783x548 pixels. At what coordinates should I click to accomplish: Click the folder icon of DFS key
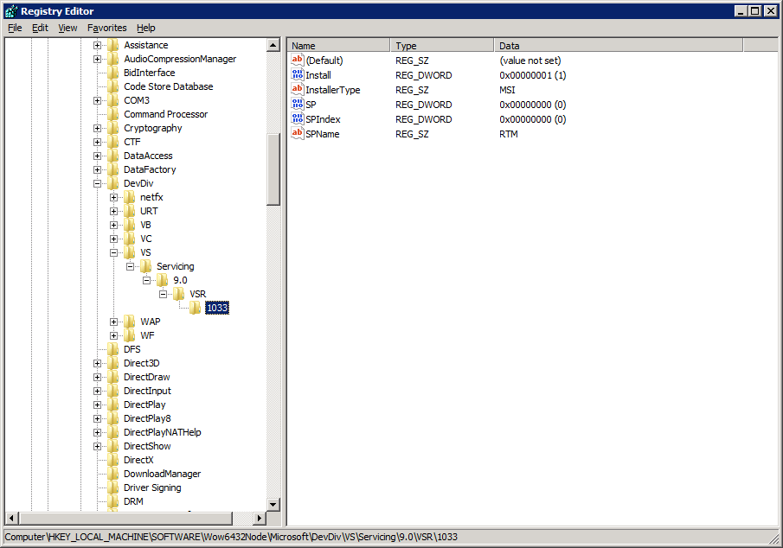click(113, 349)
